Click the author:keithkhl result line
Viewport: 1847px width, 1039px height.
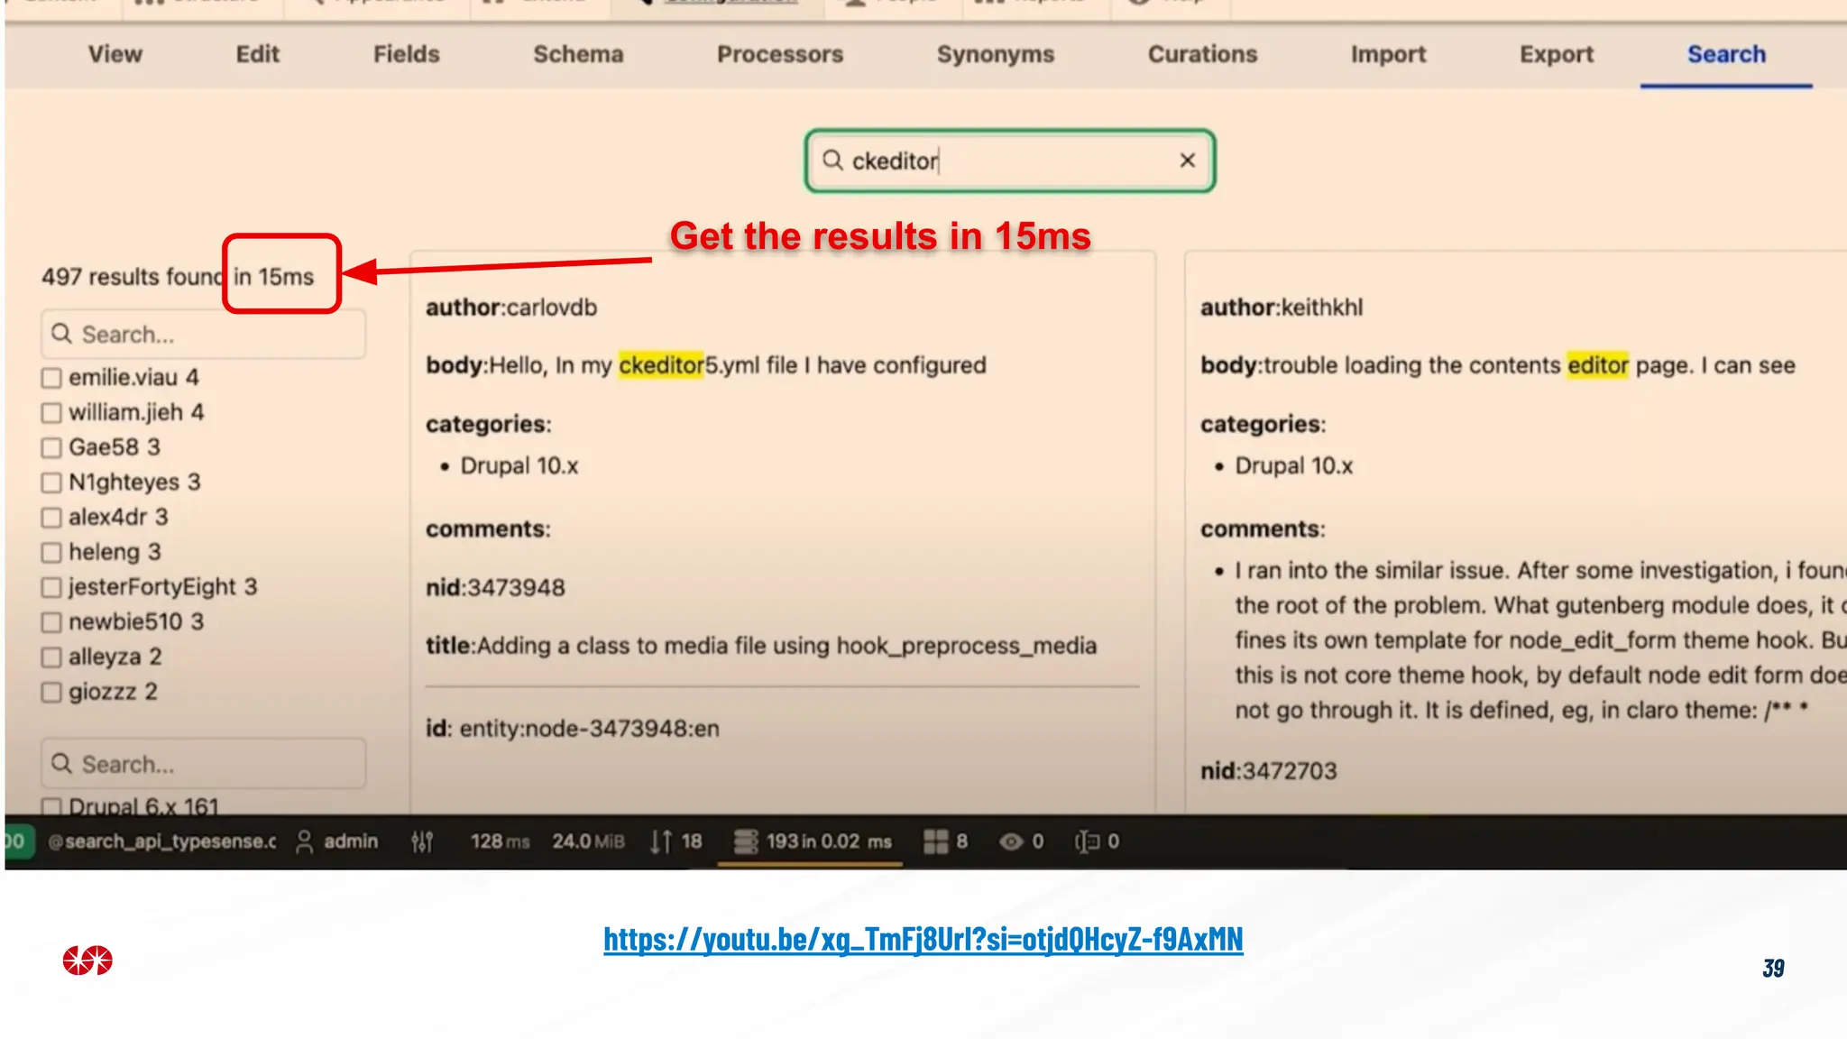[x=1282, y=308]
